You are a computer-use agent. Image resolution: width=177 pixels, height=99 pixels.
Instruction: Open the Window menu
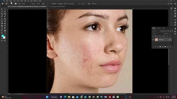coord(35,1)
